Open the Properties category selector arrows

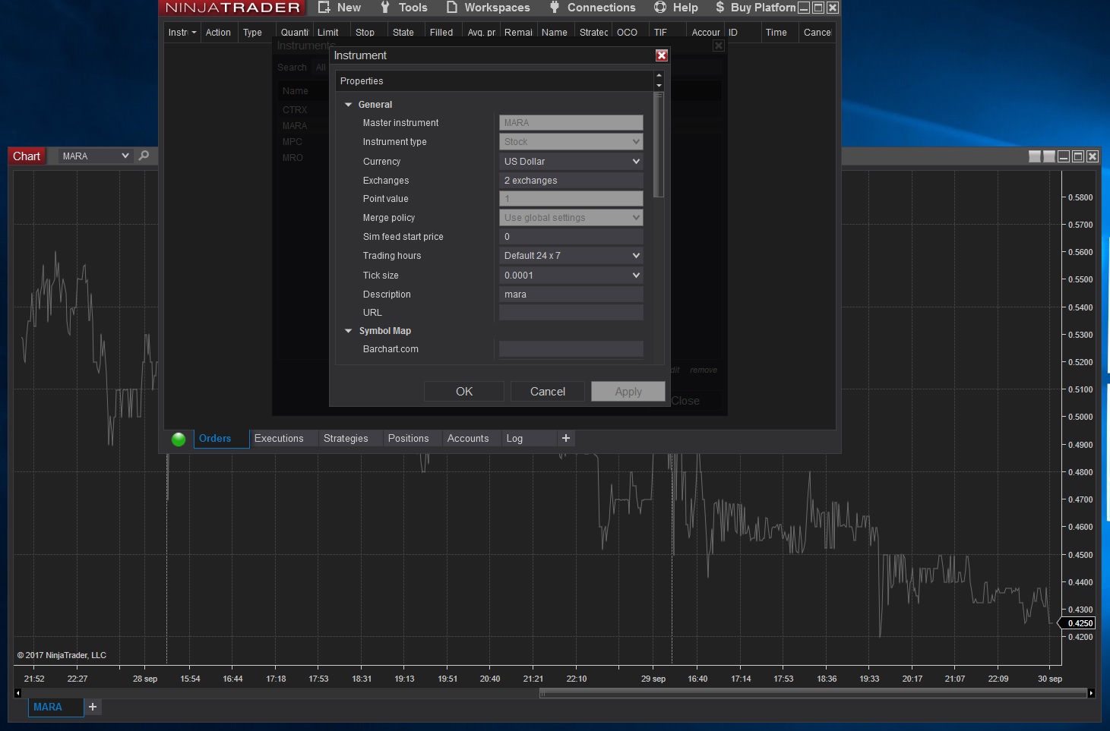659,80
